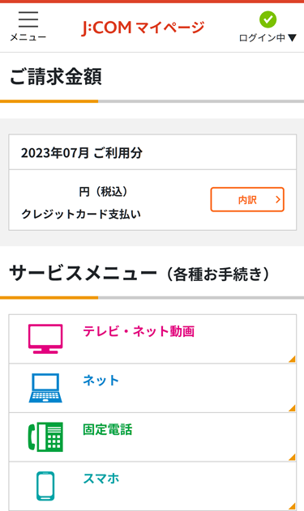Select the pink television icon
This screenshot has height=511, width=304.
pyautogui.click(x=45, y=339)
